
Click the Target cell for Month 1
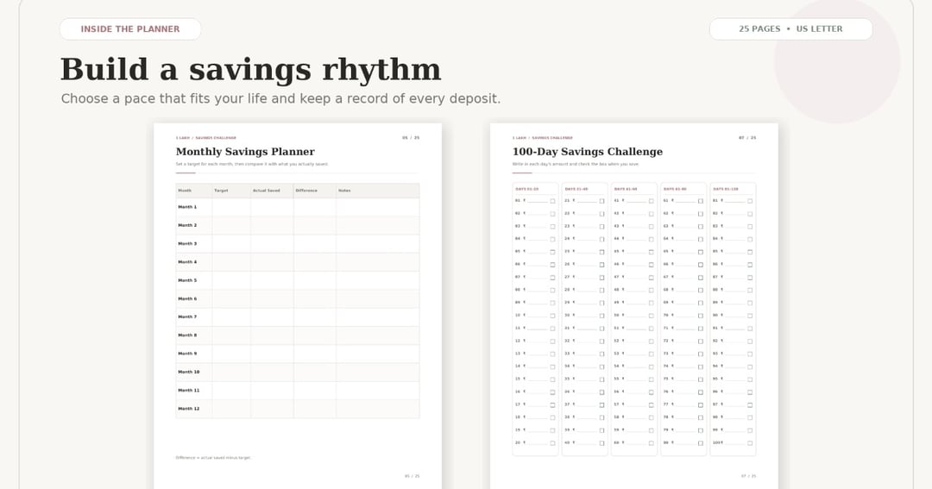click(231, 207)
